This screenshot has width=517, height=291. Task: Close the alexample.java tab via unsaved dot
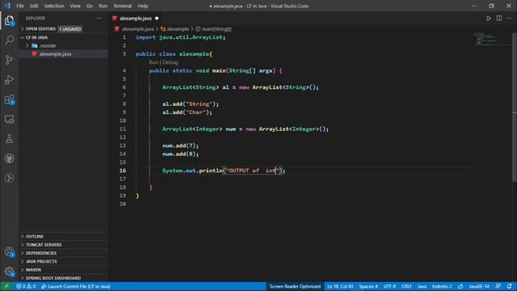click(157, 18)
